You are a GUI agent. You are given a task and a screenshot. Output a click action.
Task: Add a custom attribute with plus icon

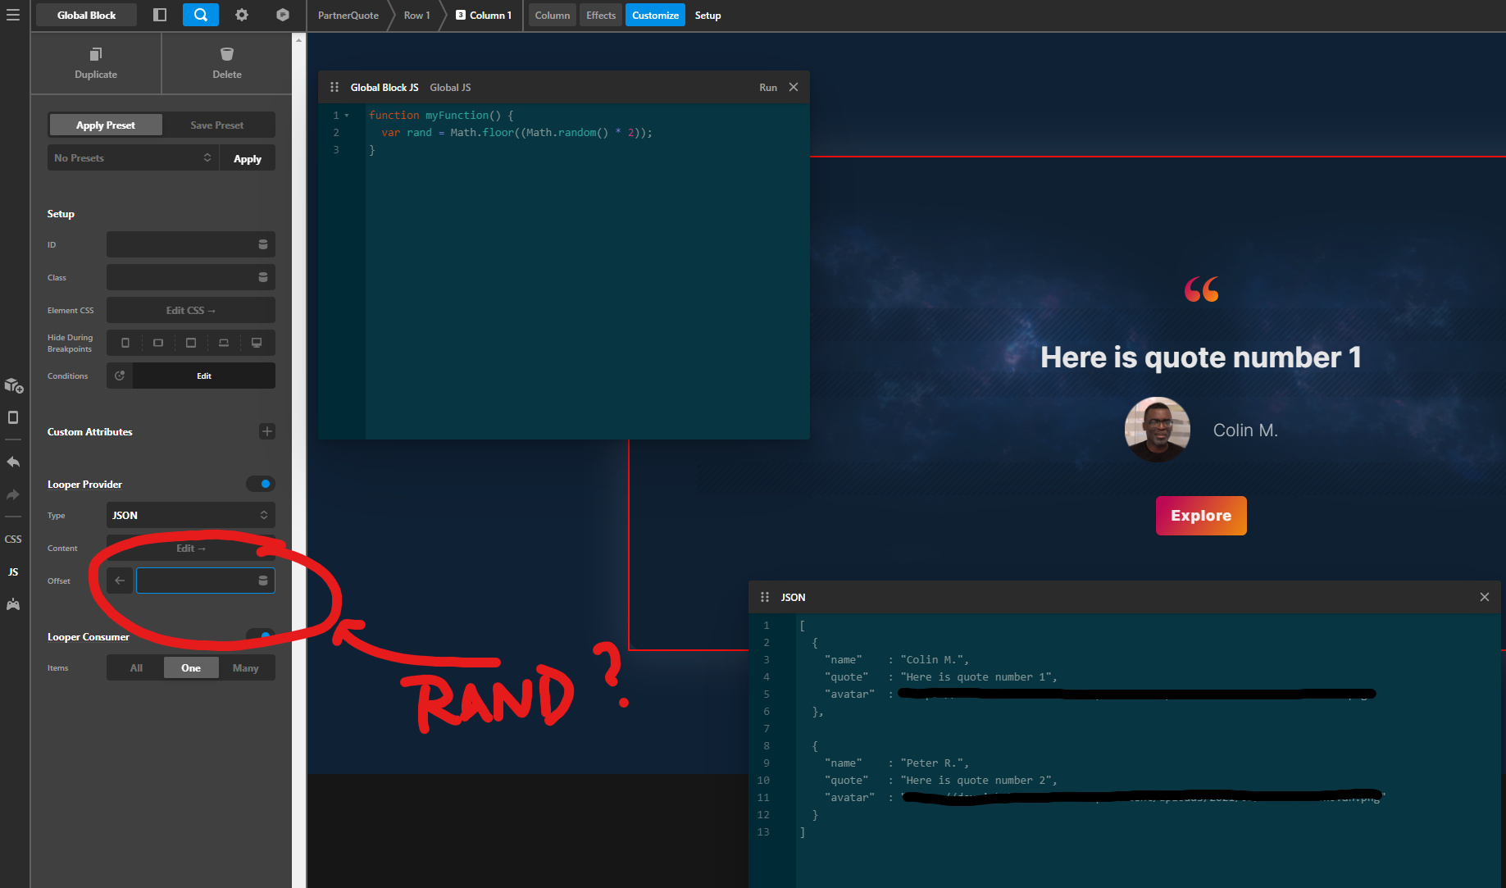point(266,431)
